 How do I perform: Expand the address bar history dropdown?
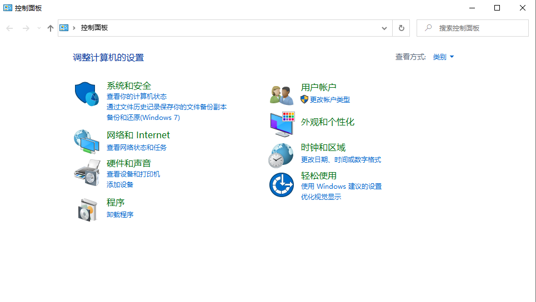[x=384, y=28]
